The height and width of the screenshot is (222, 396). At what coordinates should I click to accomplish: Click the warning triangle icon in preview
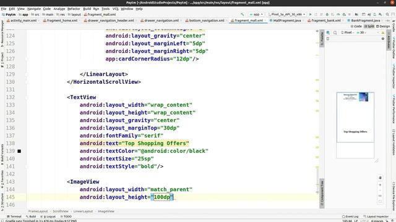383,33
